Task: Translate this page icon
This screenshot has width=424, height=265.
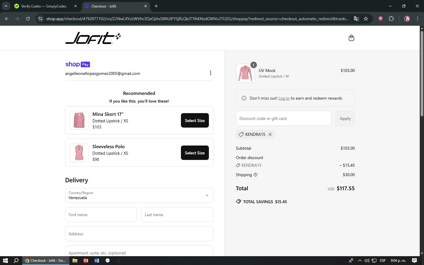Action: 356,19
